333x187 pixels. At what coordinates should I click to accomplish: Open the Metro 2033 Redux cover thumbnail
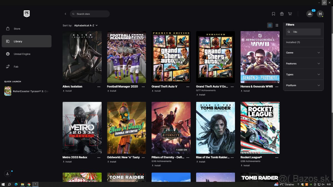point(82,128)
